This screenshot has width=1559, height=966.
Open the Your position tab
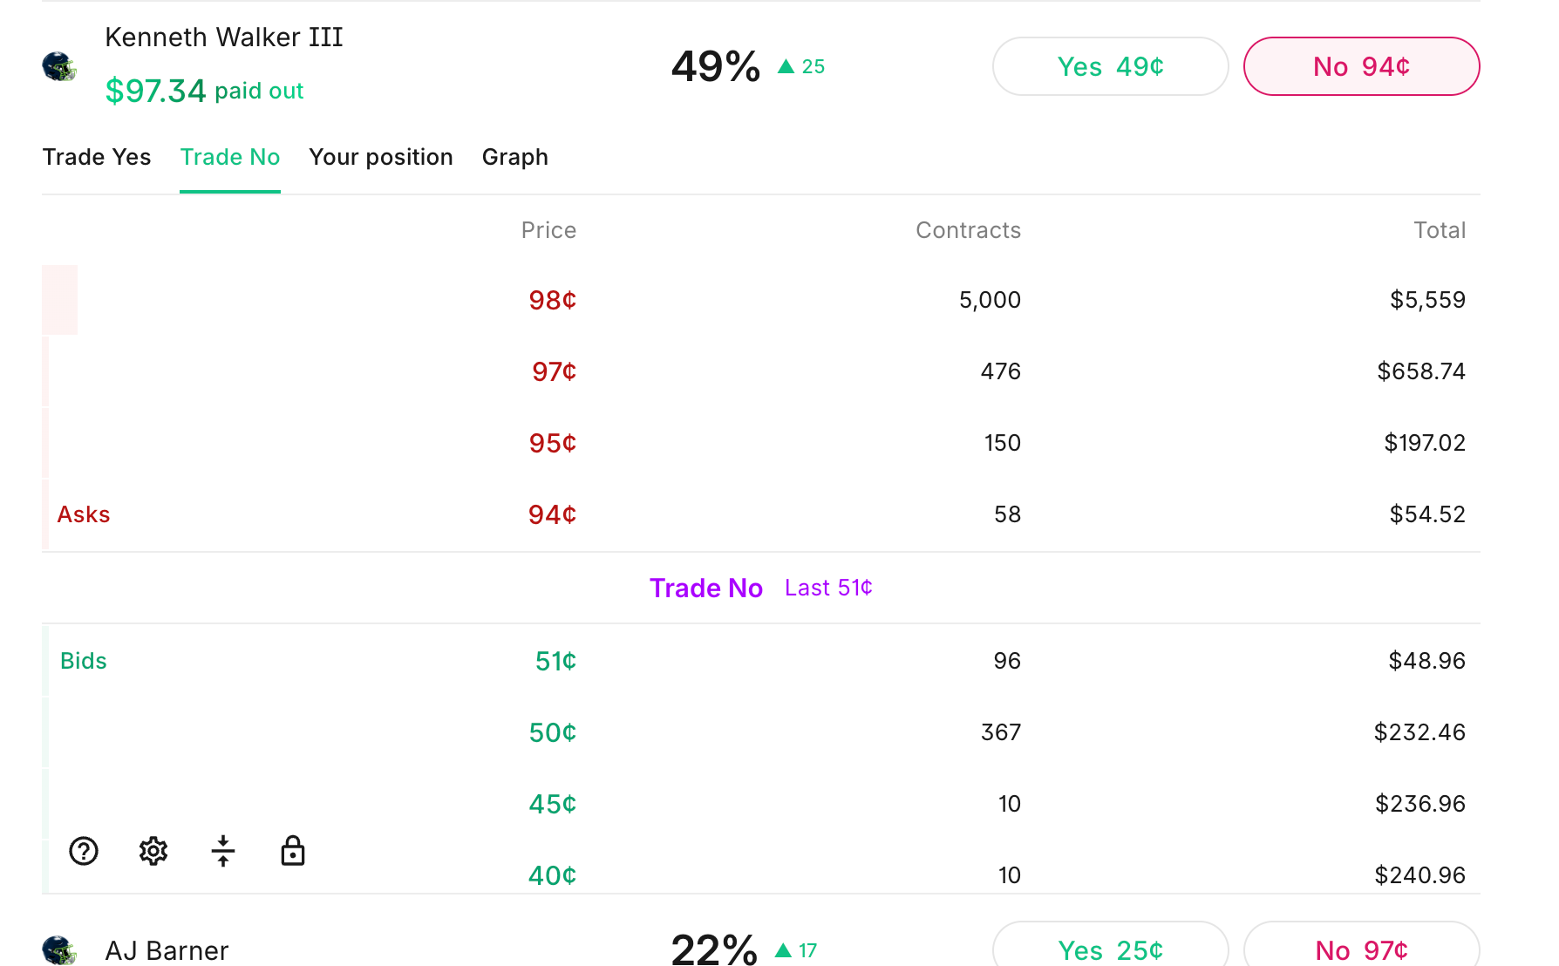coord(381,157)
